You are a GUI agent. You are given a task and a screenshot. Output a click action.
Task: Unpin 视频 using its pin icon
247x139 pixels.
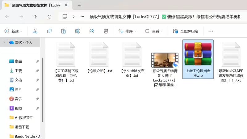click(37, 108)
